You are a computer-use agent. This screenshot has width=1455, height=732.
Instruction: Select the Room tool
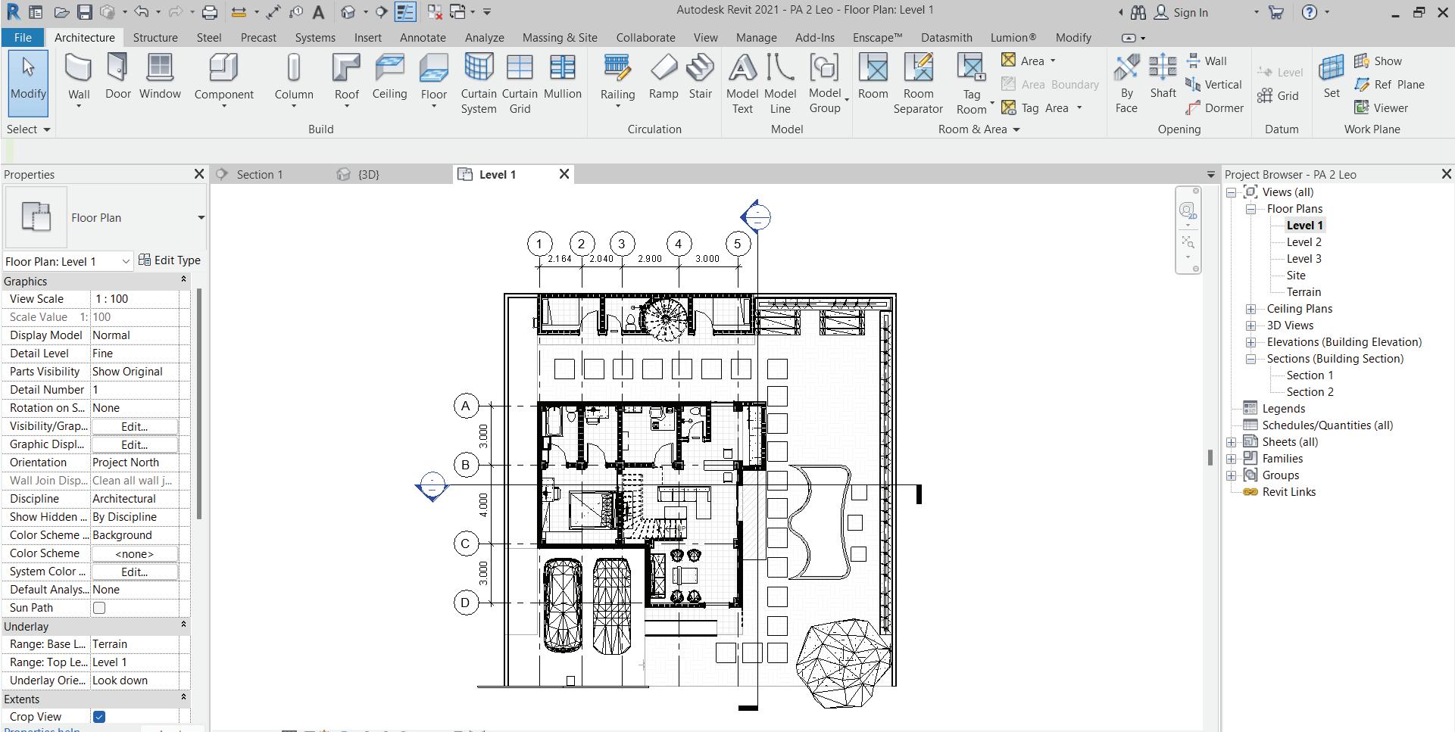point(873,78)
